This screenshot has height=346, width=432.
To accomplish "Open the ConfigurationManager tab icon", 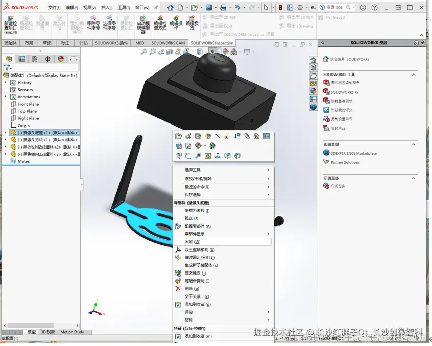I will point(35,59).
